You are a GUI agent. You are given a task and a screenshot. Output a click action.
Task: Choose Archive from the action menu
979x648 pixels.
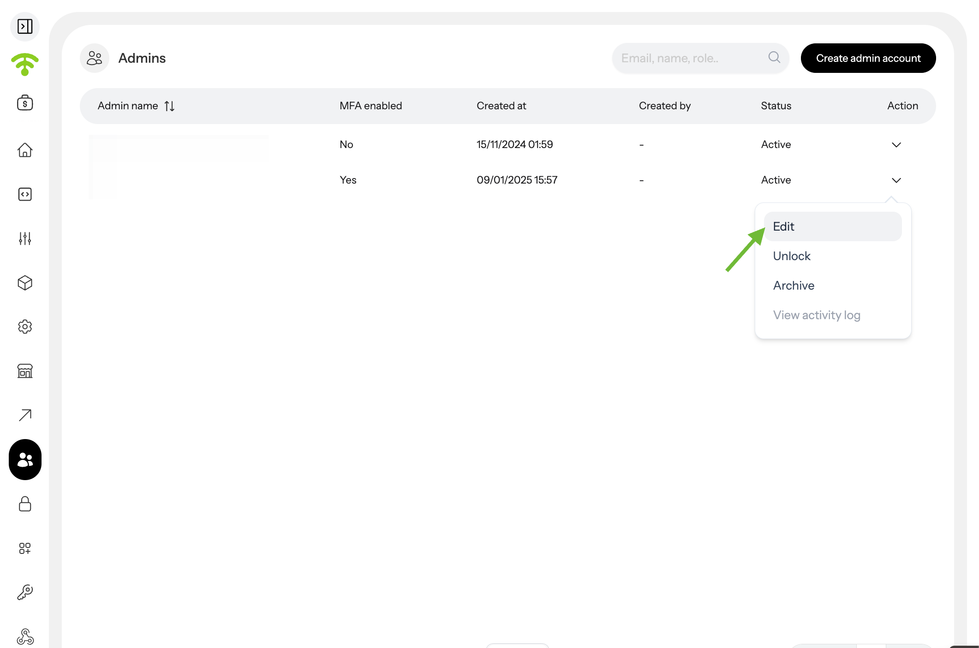pos(833,285)
